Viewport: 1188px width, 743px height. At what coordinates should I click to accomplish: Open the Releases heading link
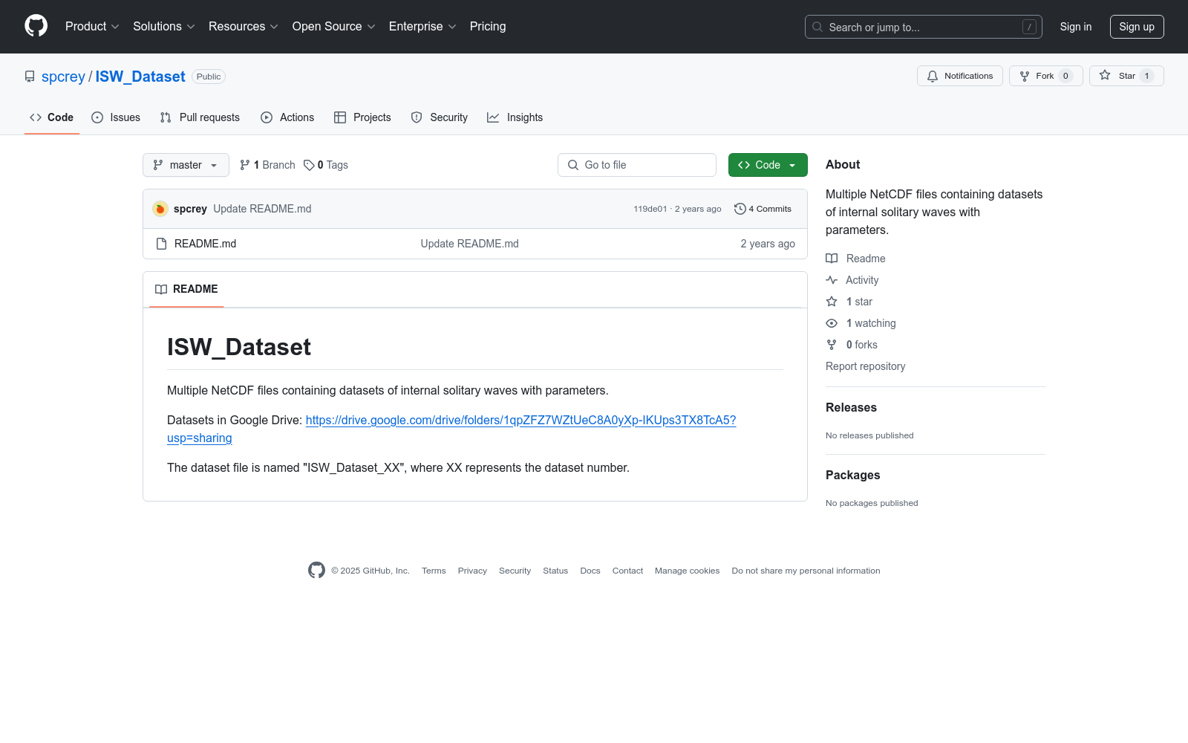point(851,407)
